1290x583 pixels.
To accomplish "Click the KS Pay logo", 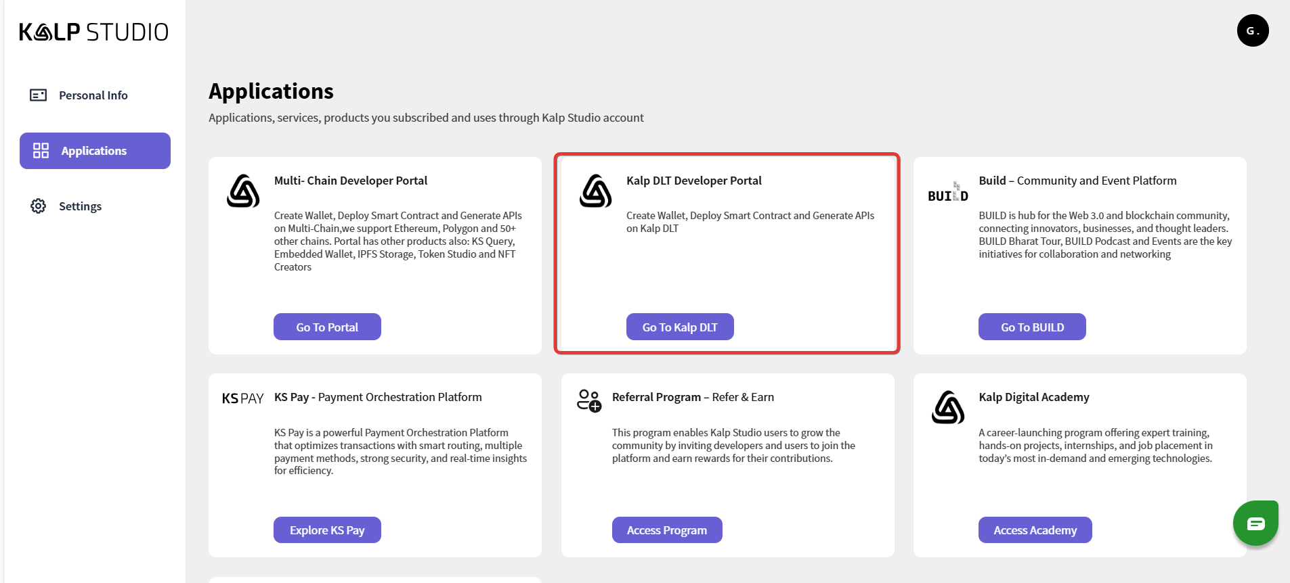I will (242, 398).
